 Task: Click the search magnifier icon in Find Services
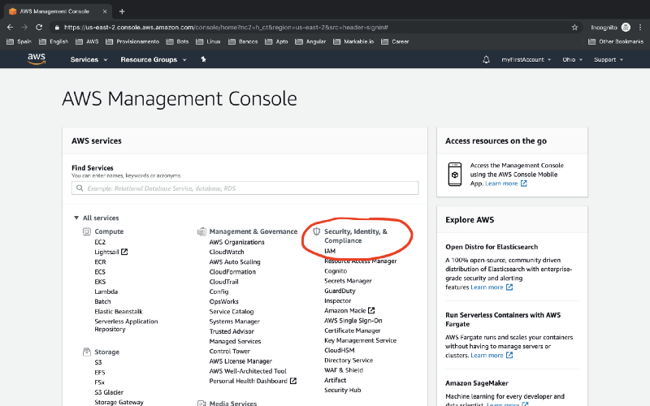click(80, 188)
